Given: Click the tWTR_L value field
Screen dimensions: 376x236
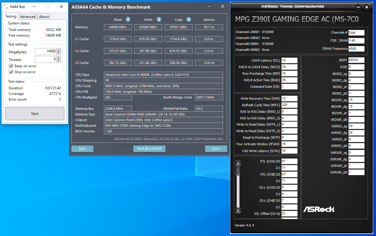Looking at the screenshot, I should 289,124.
